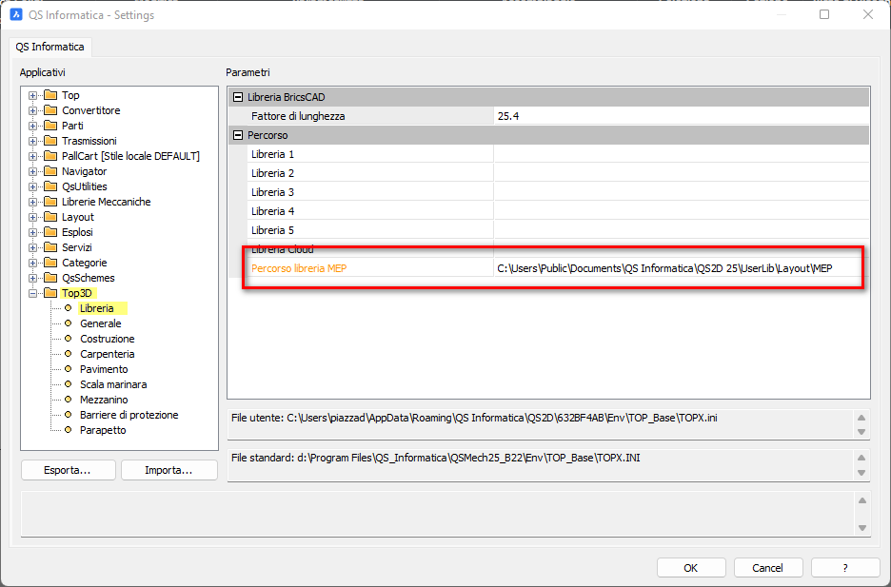
Task: Open the Pavimento settings item
Action: coord(104,369)
